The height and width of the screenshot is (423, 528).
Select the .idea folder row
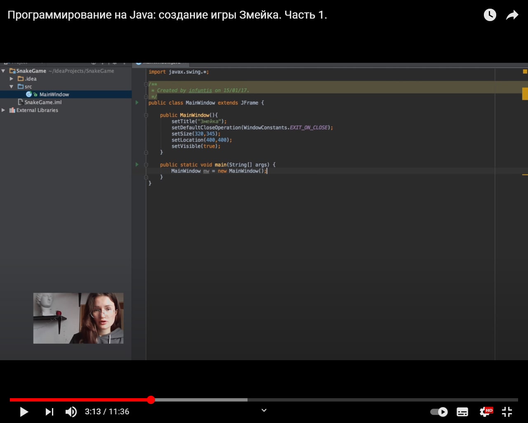tap(66, 79)
